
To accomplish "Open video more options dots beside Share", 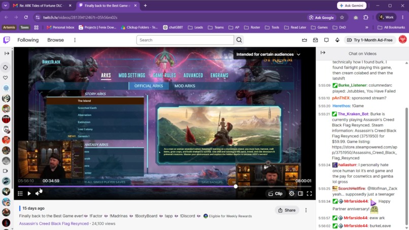I will click(306, 210).
